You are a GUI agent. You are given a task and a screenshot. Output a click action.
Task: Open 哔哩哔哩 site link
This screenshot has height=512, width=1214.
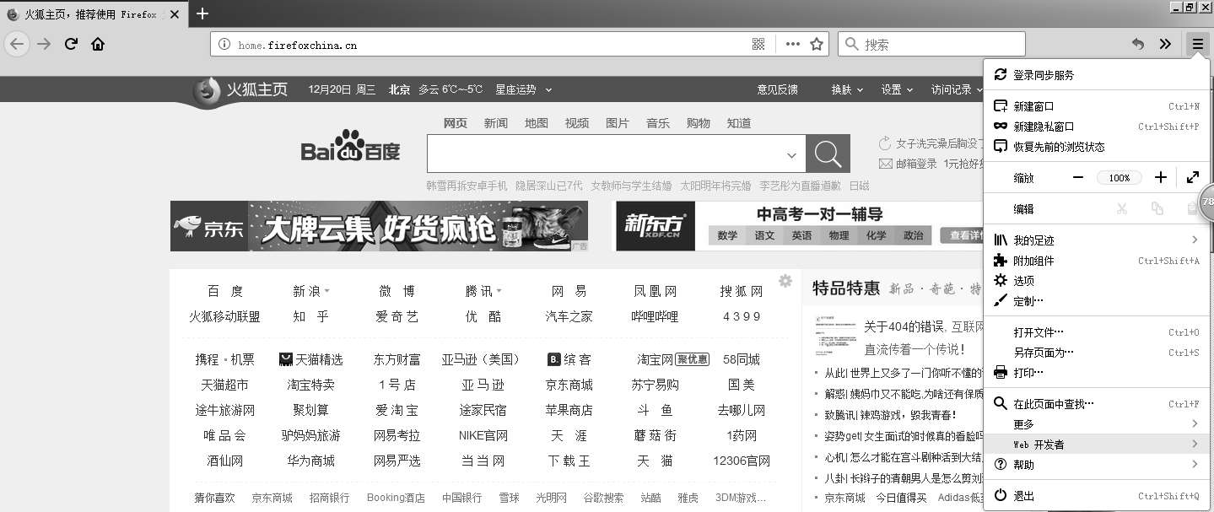pos(655,316)
